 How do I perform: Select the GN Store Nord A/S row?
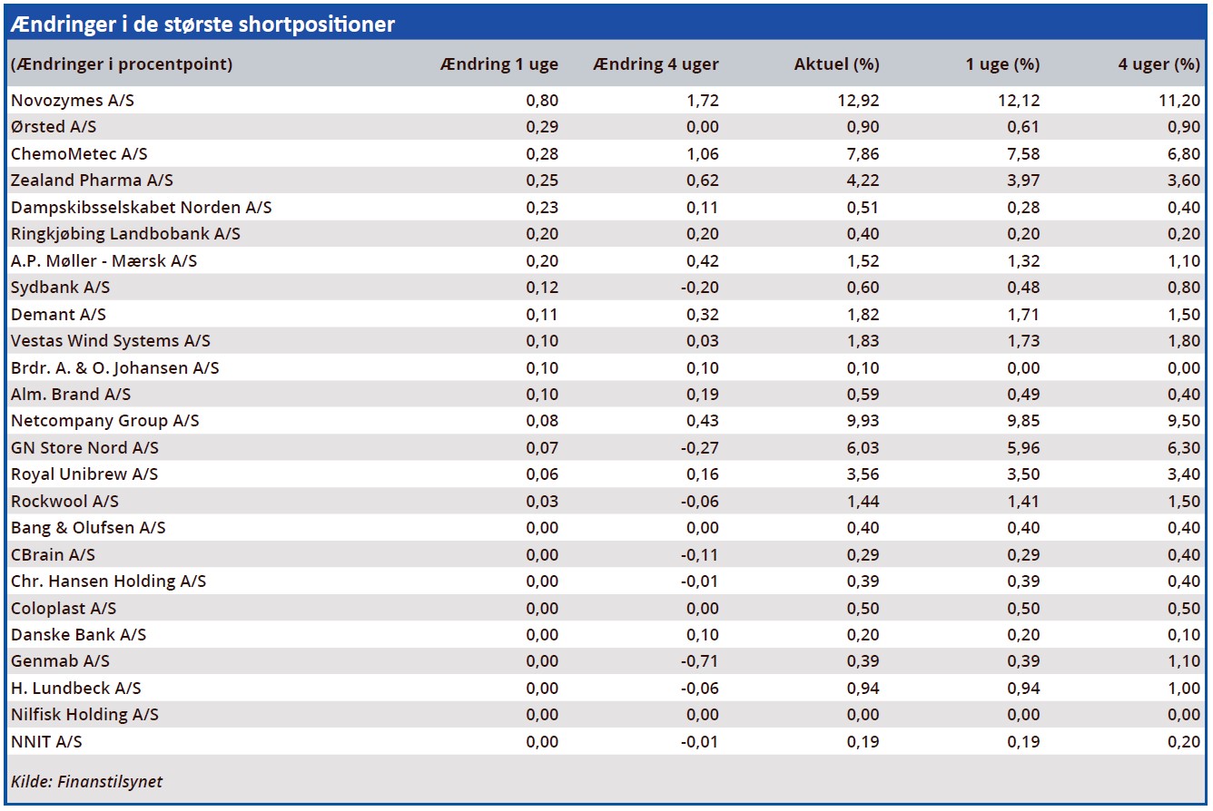(x=84, y=448)
